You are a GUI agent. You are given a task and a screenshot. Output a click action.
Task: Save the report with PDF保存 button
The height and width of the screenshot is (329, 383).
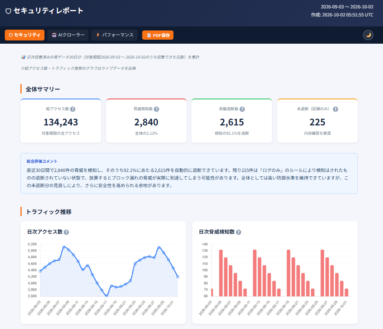[x=158, y=35]
